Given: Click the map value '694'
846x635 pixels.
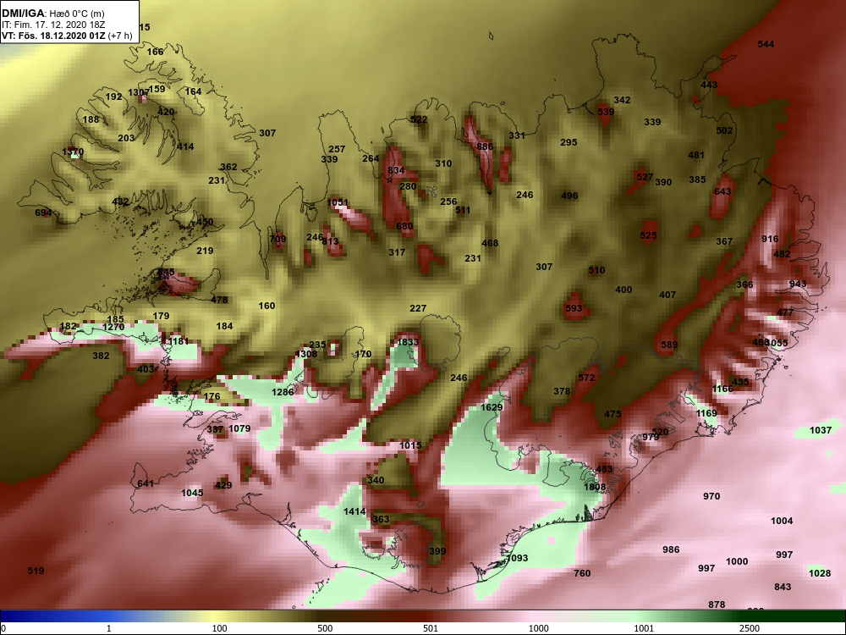Looking at the screenshot, I should tap(43, 213).
